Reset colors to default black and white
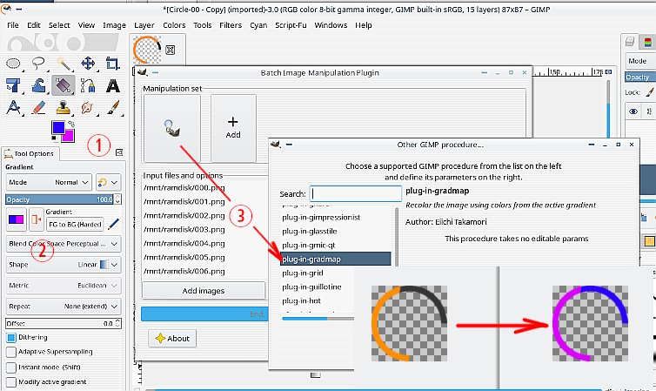656x391 pixels. (55, 138)
